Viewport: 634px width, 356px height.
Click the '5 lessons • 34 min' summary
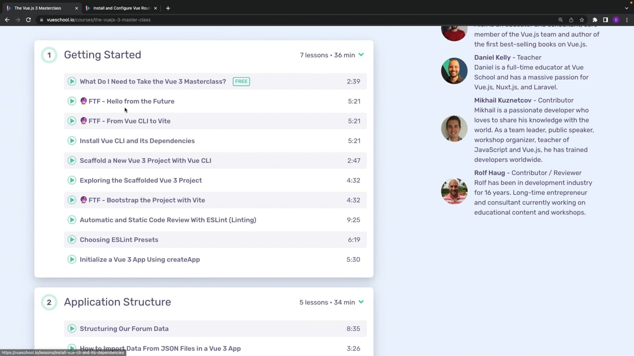click(327, 302)
